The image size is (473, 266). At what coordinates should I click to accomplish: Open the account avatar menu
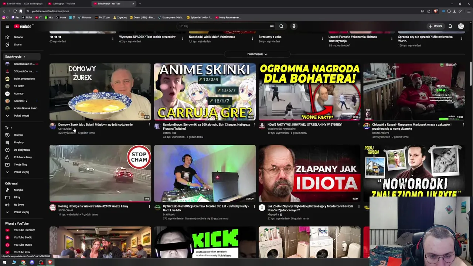pos(461,26)
